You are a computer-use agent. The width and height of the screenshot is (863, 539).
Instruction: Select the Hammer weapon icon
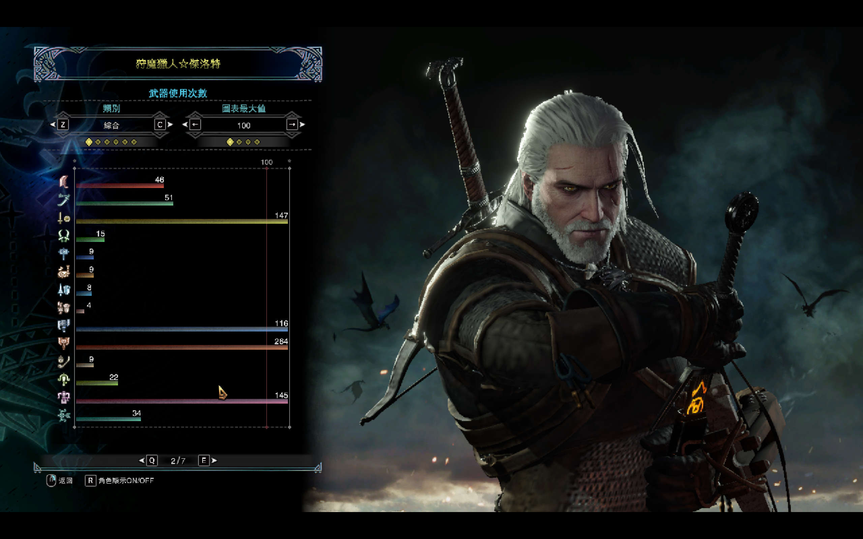pyautogui.click(x=63, y=254)
